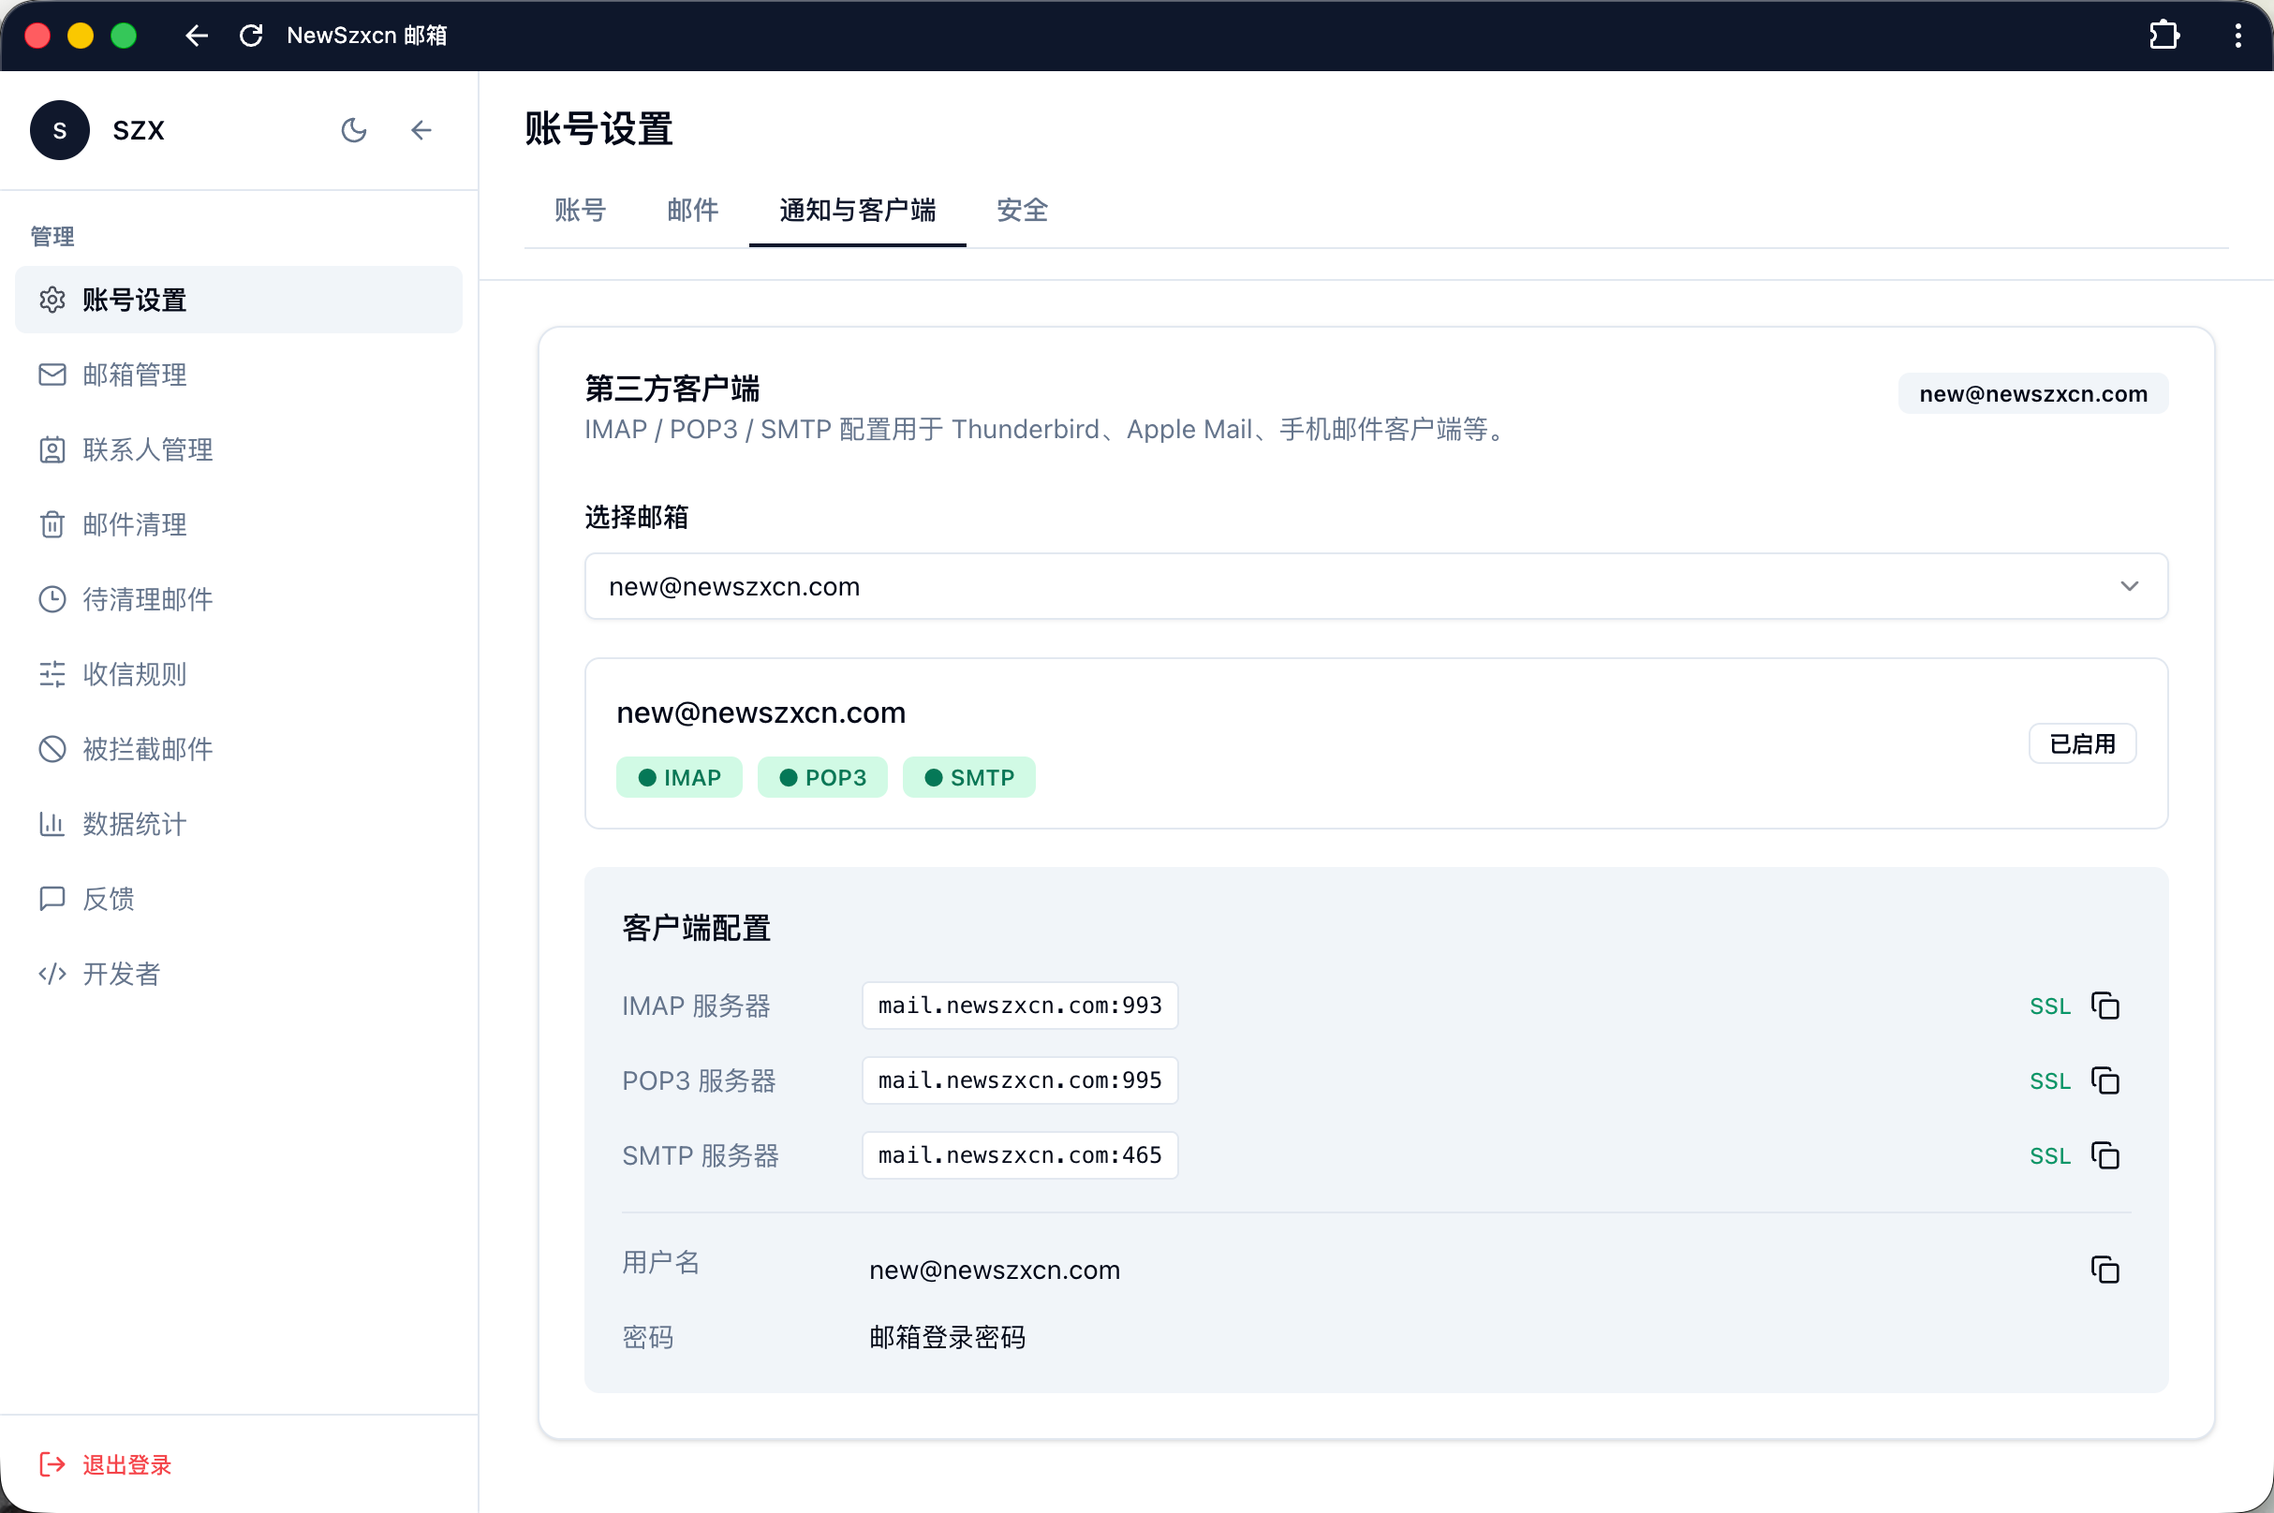Screen dimensions: 2274x1513
Task: Open 账号设置 in the sidebar
Action: (239, 301)
